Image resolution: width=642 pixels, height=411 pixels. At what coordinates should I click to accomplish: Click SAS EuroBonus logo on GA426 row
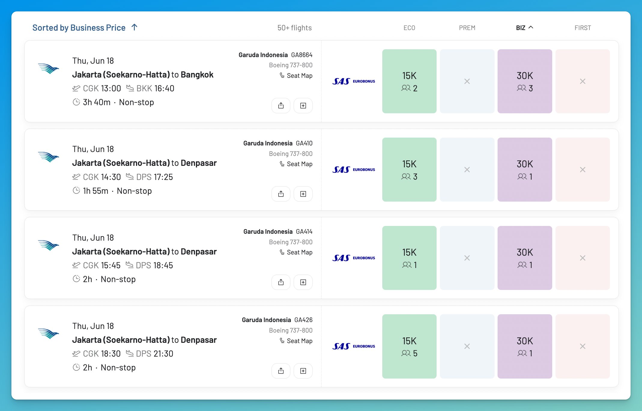tap(353, 346)
